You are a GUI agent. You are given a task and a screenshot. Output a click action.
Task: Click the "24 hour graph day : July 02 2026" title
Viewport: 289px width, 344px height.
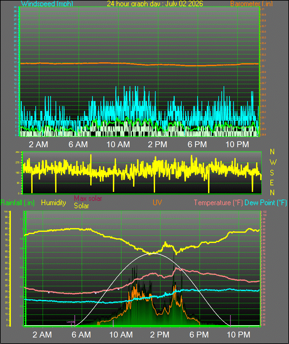coord(155,3)
